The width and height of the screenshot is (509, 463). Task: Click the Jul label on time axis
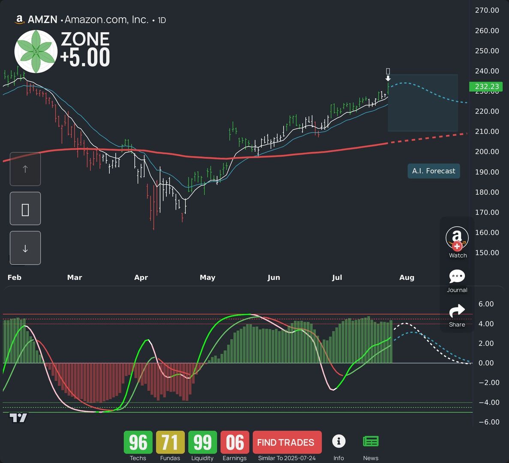[337, 277]
